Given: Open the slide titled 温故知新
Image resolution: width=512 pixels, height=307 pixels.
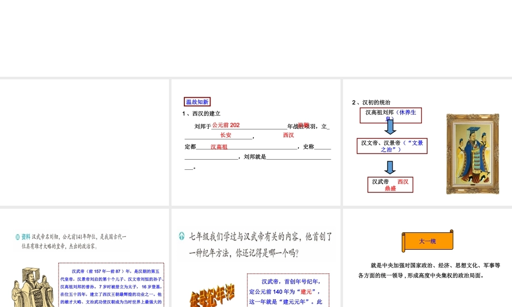Looking at the screenshot, I should click(x=255, y=142).
